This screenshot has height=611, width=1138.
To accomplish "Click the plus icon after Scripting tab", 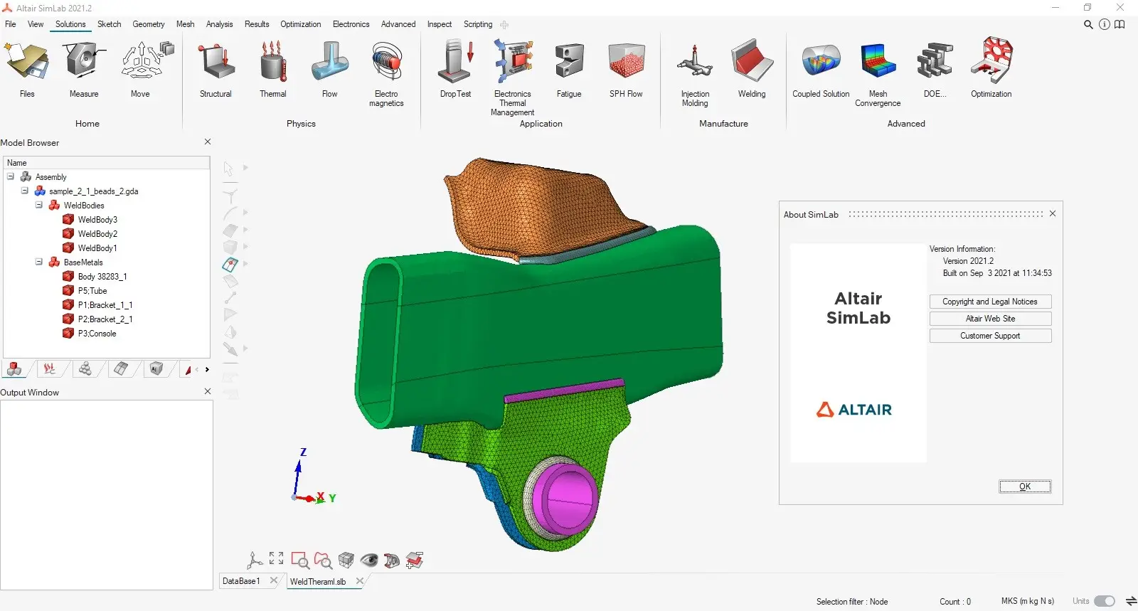I will [x=504, y=24].
